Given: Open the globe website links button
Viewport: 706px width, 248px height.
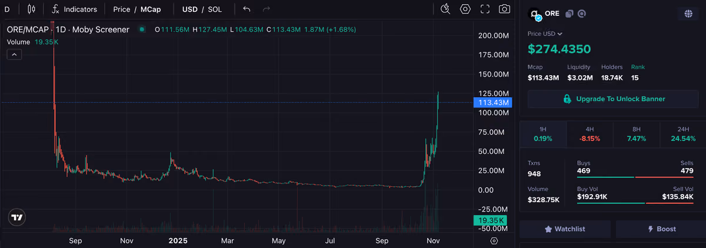Looking at the screenshot, I should coord(688,14).
